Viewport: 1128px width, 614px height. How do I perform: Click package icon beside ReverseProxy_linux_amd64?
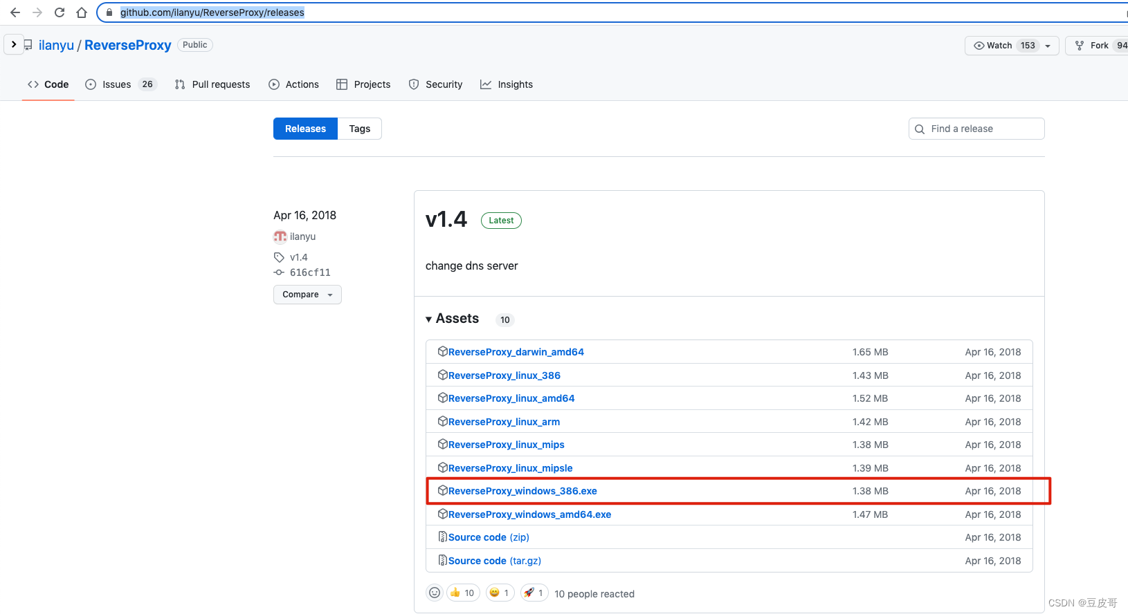click(x=443, y=398)
